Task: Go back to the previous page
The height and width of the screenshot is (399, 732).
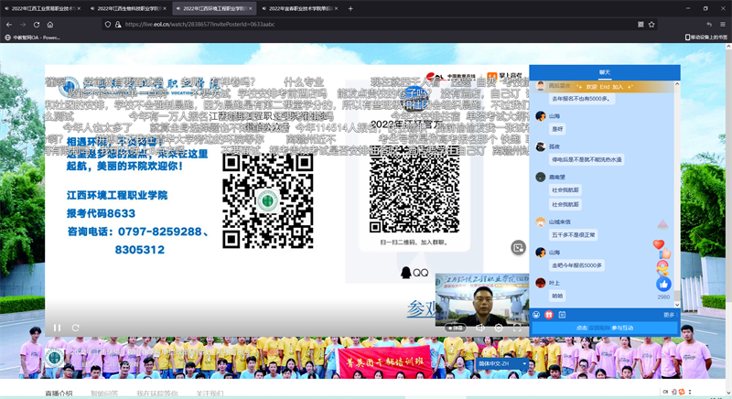Action: [x=9, y=25]
